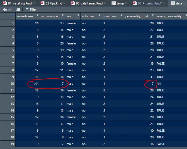Click the R Markdown icon on 01-installing.Rmd tab

(x=5, y=3)
